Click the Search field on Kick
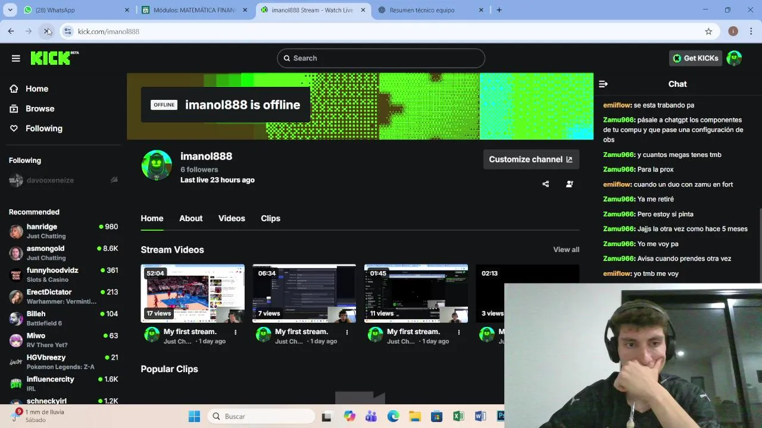Viewport: 762px width, 428px height. coord(381,58)
